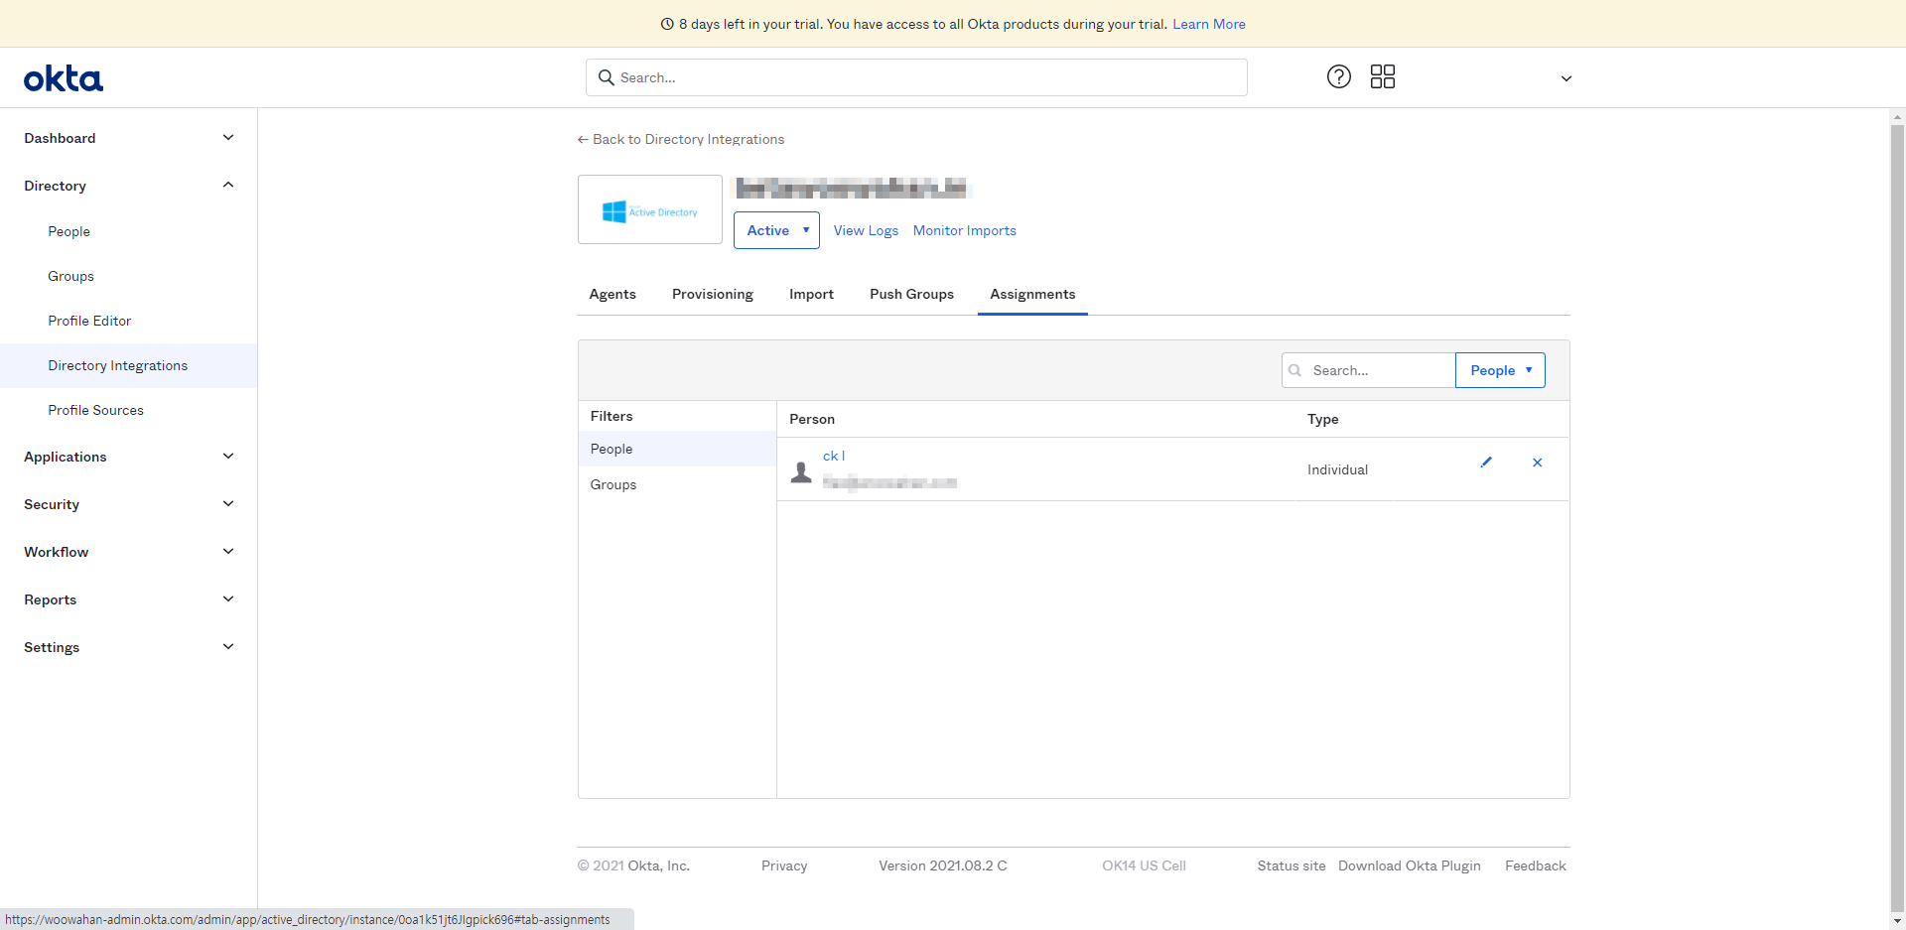The width and height of the screenshot is (1906, 930).
Task: Go back to Directory Integrations
Action: (681, 139)
